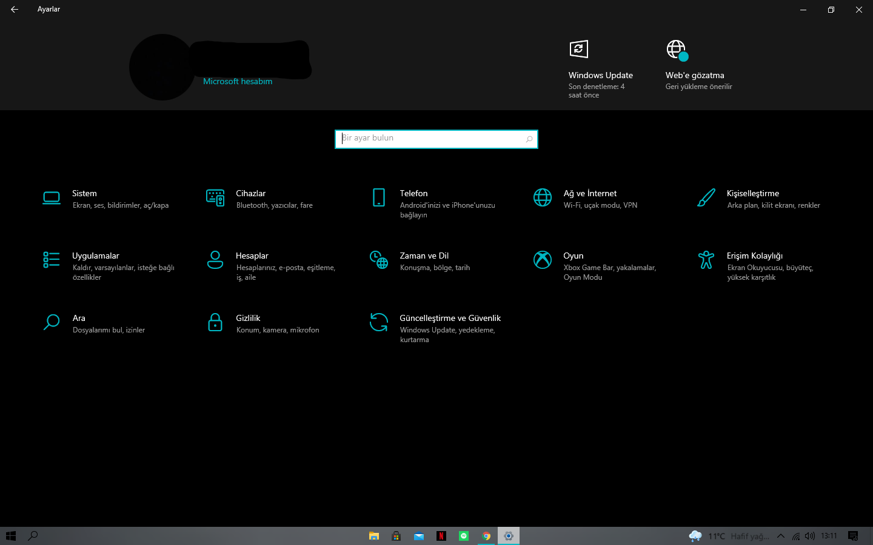
Task: Click the Web'e gözatma globe icon
Action: (677, 50)
